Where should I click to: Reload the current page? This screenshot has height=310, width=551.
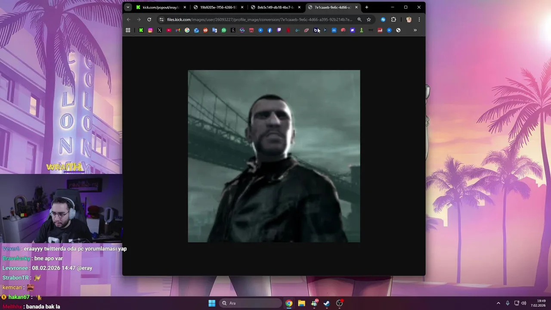pos(149,19)
